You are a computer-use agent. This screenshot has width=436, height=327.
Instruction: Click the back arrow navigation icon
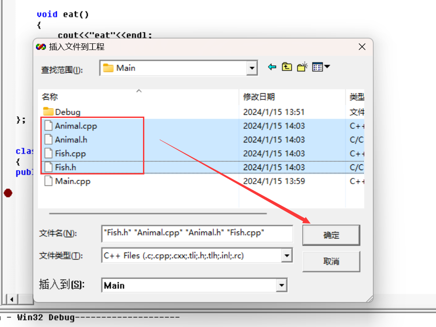click(272, 67)
